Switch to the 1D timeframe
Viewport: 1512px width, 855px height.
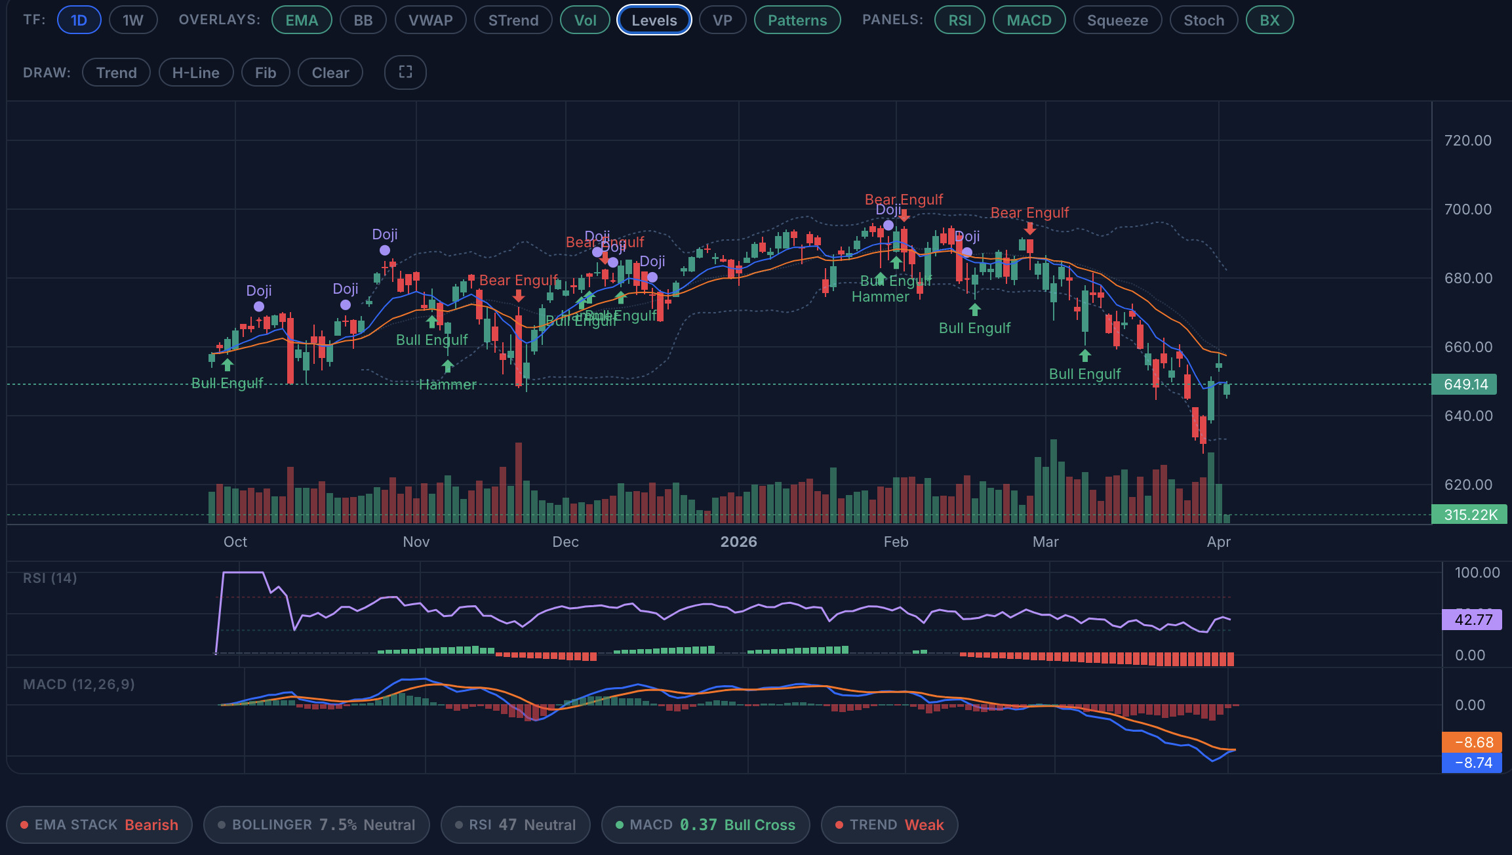point(78,20)
